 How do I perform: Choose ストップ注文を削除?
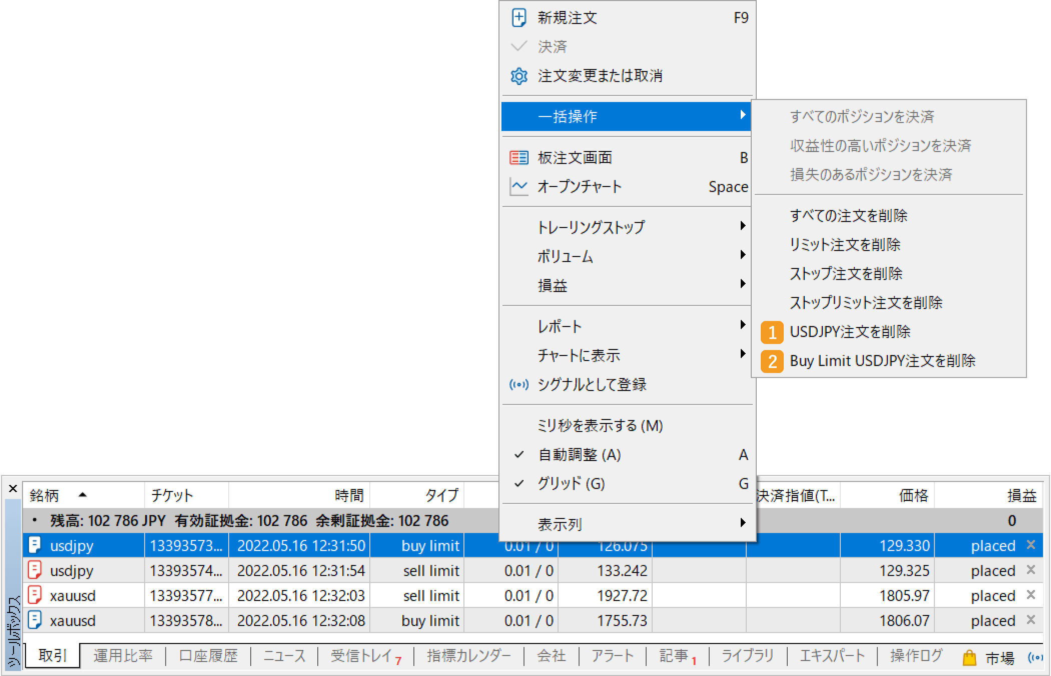pos(889,273)
